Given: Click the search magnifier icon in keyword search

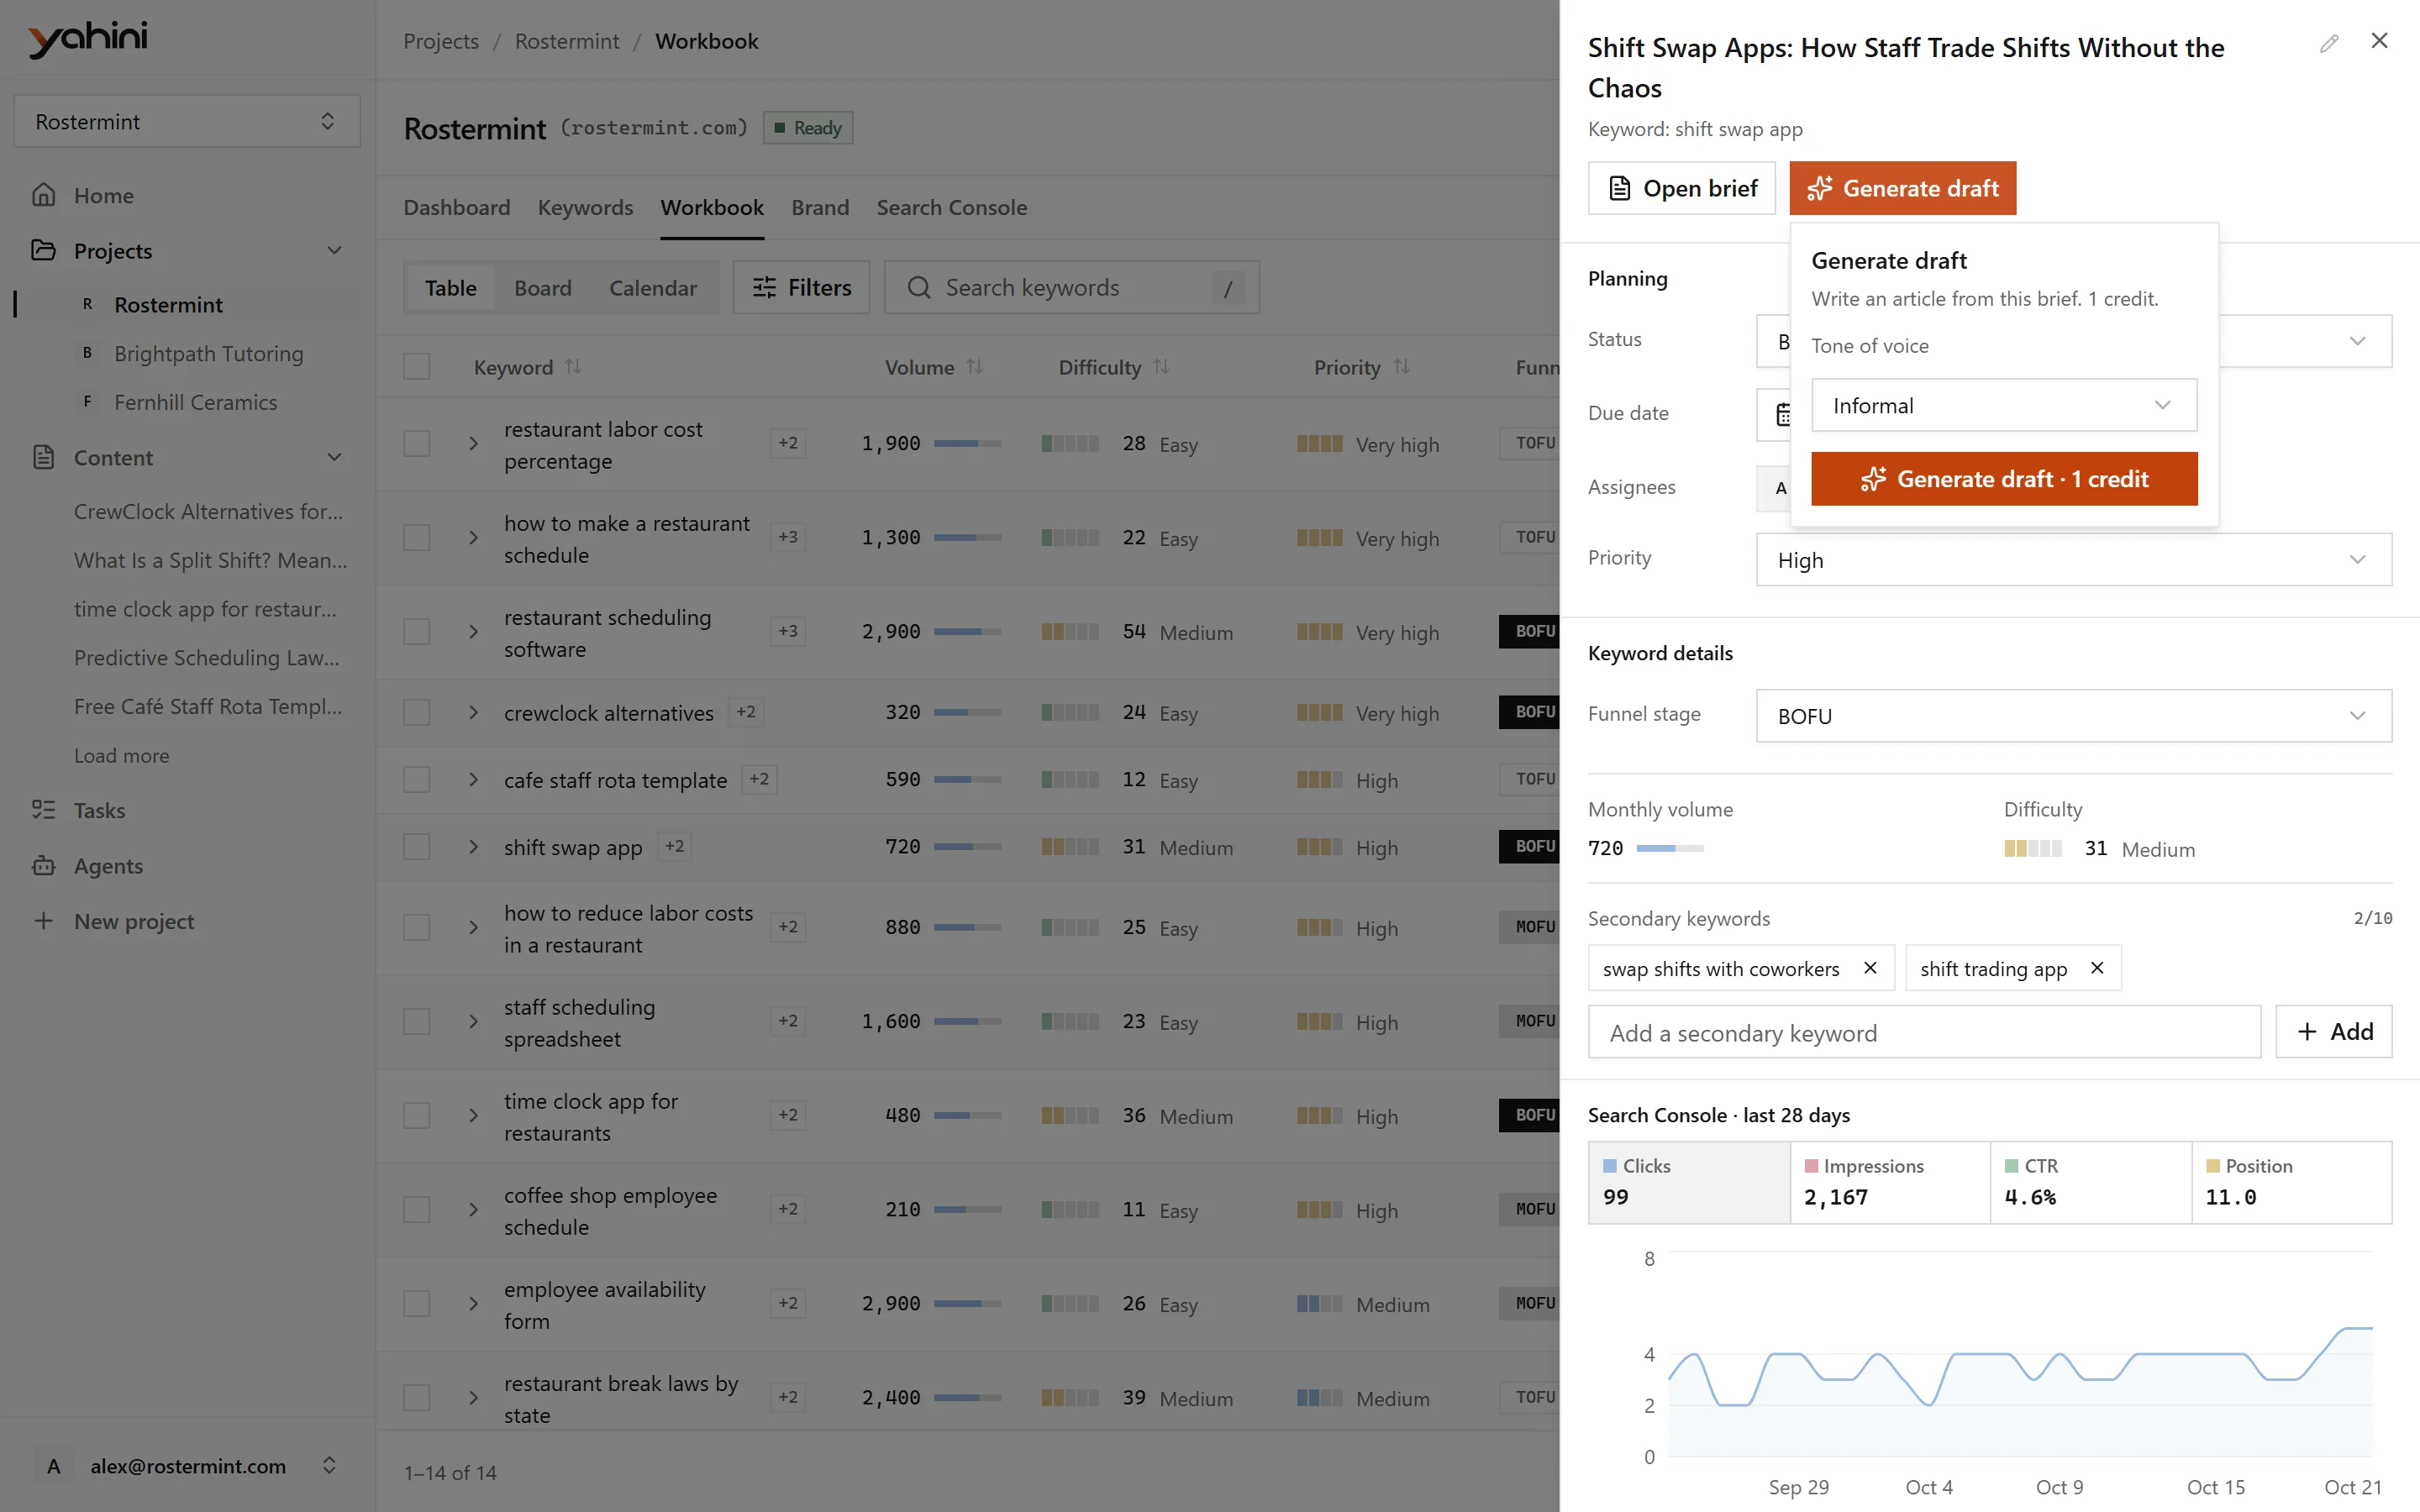Looking at the screenshot, I should (x=919, y=288).
